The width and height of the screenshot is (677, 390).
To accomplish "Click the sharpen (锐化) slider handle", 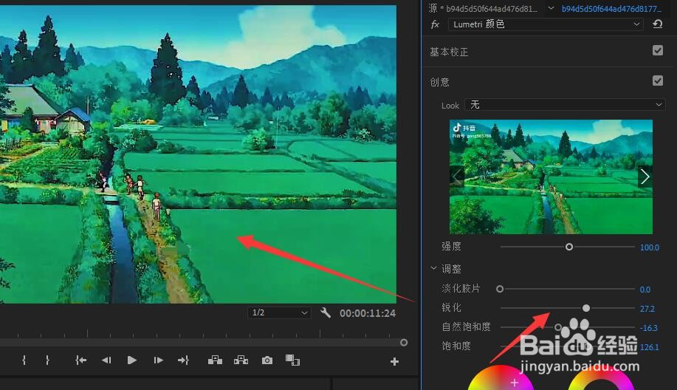I will click(586, 308).
